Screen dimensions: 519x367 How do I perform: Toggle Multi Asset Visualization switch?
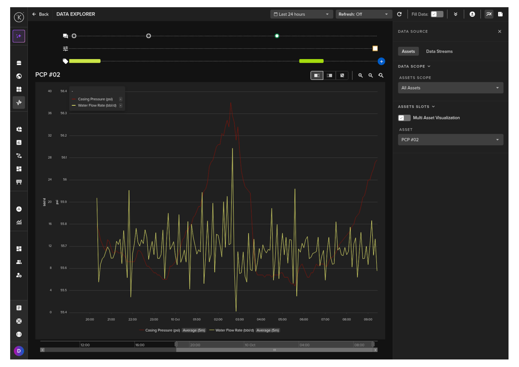[404, 118]
